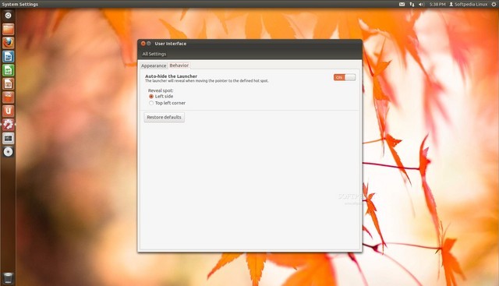The height and width of the screenshot is (286, 499).
Task: Open the Softpedia Linux user menu
Action: point(468,4)
